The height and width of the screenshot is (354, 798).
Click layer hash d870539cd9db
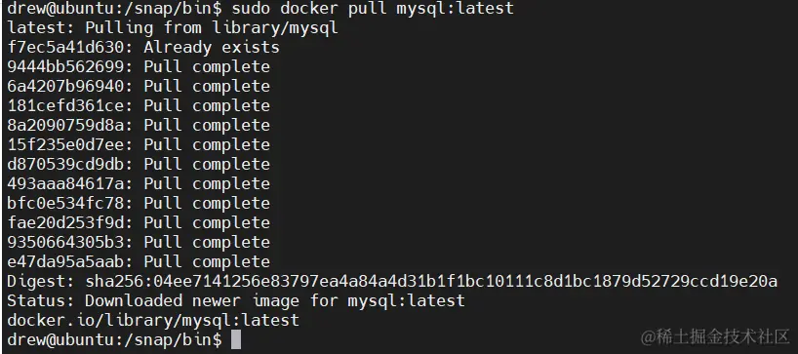click(x=65, y=164)
